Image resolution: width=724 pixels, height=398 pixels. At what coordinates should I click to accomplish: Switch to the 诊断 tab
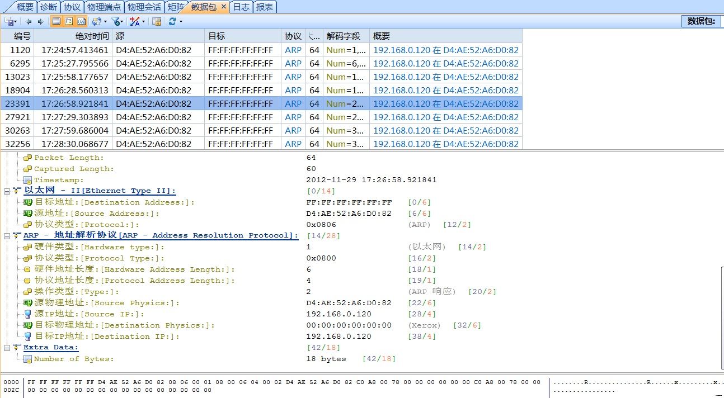pyautogui.click(x=49, y=7)
